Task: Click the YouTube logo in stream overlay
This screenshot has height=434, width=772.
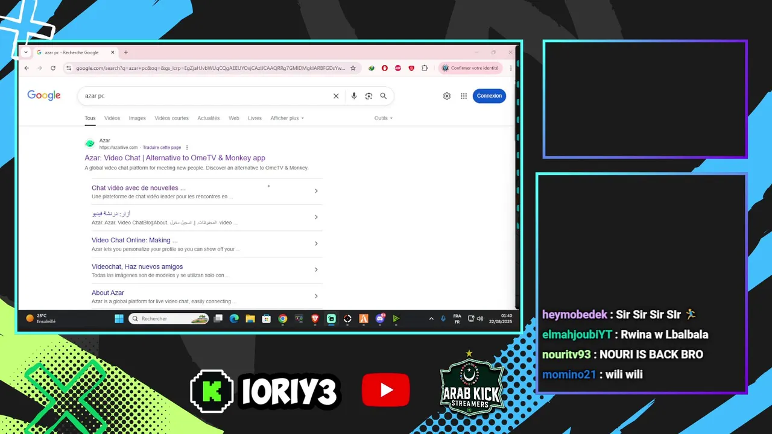Action: [386, 390]
